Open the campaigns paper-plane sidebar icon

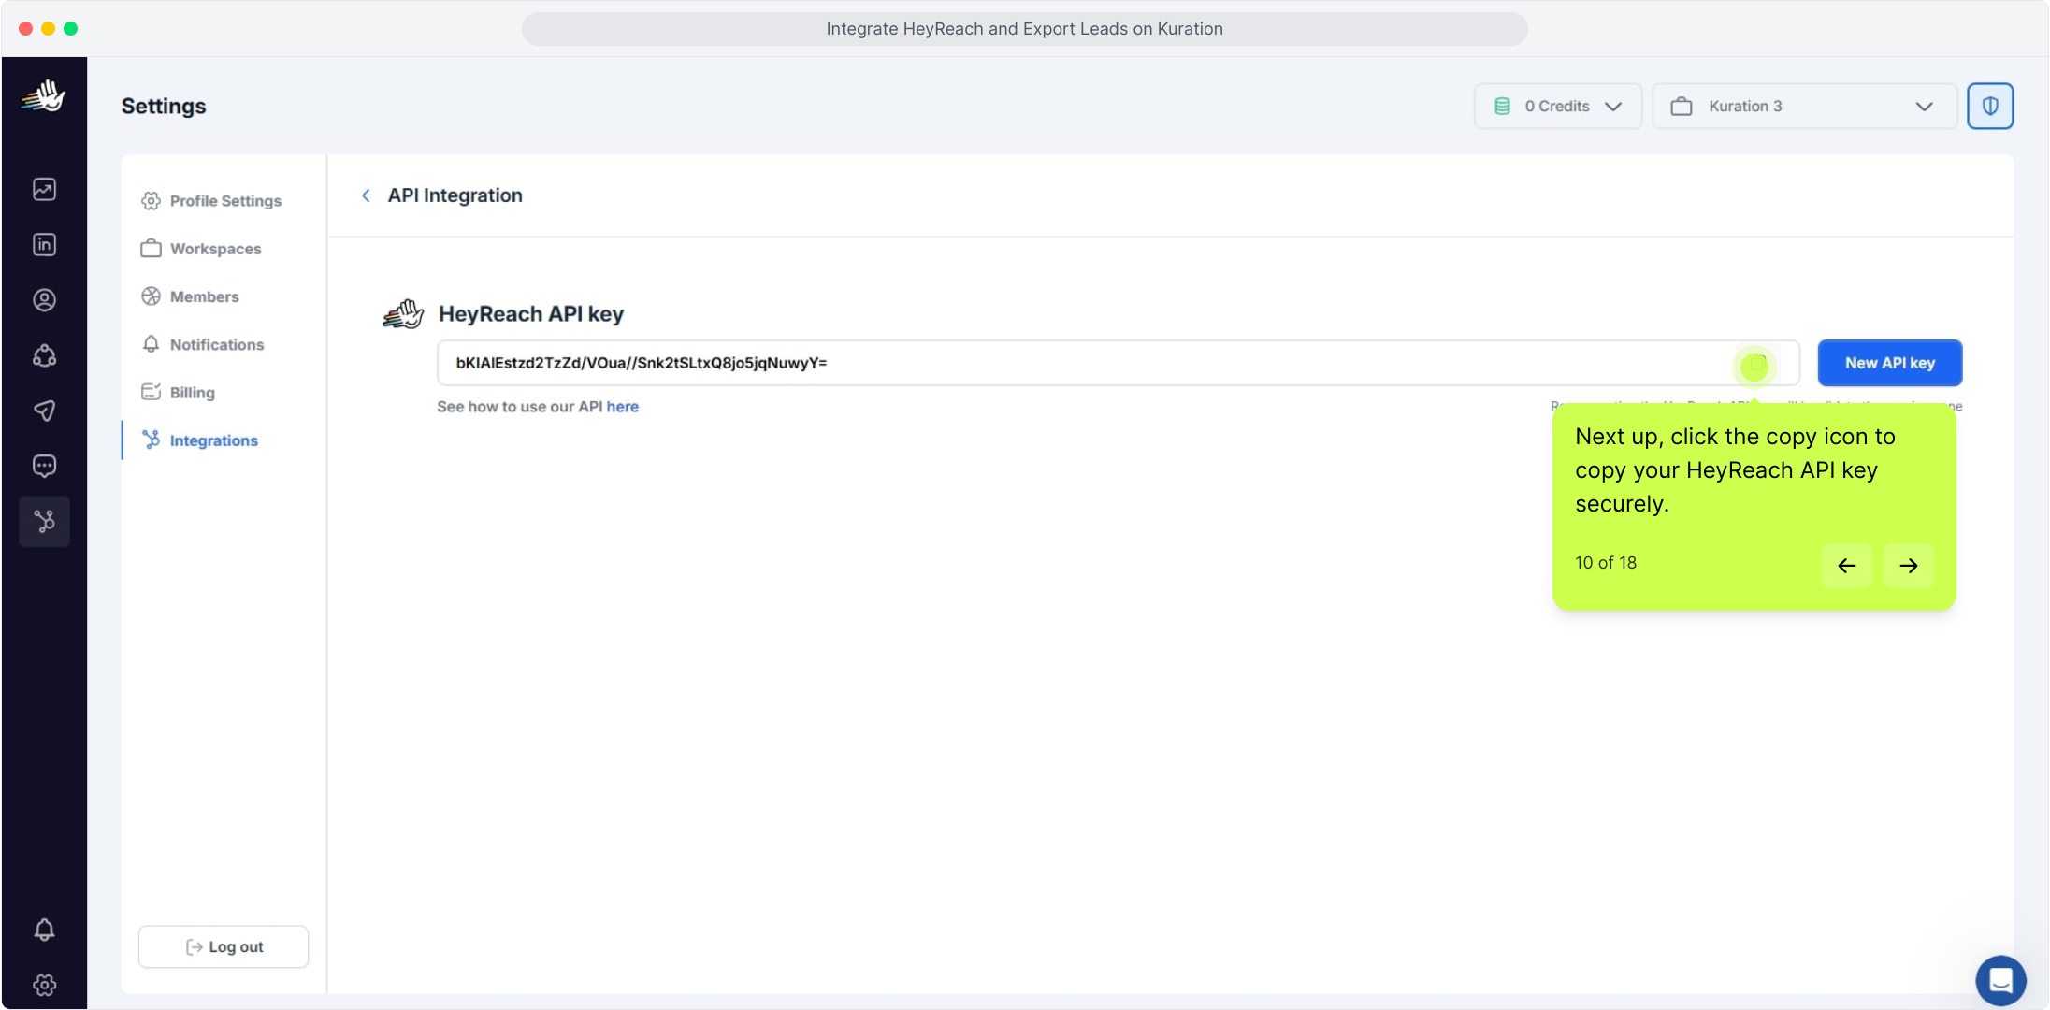[x=44, y=411]
